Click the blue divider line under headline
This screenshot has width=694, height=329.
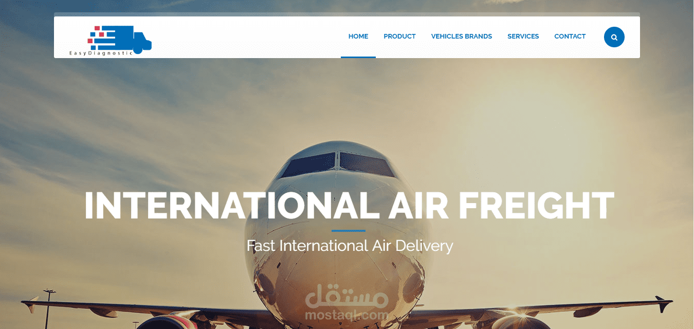point(349,231)
